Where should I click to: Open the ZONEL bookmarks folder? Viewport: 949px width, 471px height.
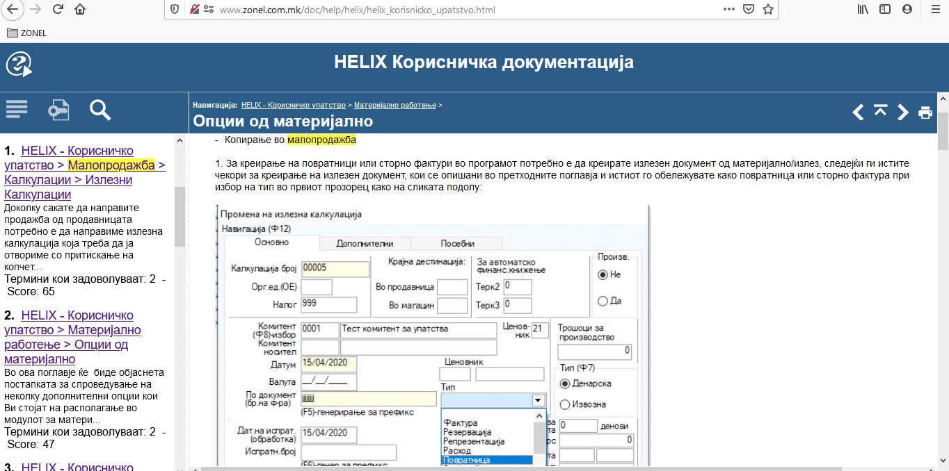pos(26,33)
